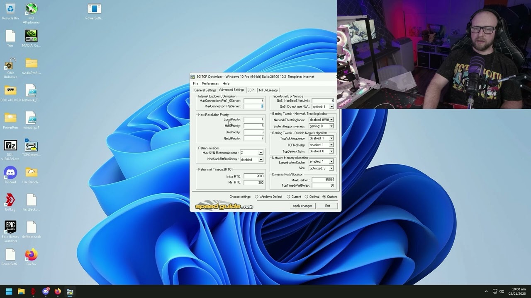The height and width of the screenshot is (298, 531).
Task: Open the Discord desktop shortcut
Action: click(x=10, y=175)
